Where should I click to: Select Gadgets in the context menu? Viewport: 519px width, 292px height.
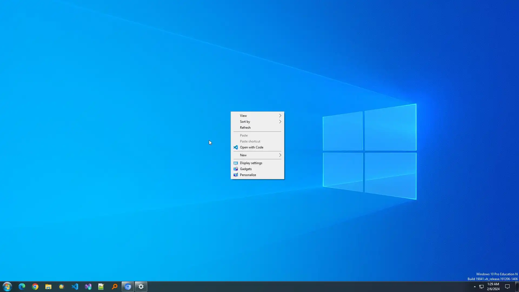[246, 169]
